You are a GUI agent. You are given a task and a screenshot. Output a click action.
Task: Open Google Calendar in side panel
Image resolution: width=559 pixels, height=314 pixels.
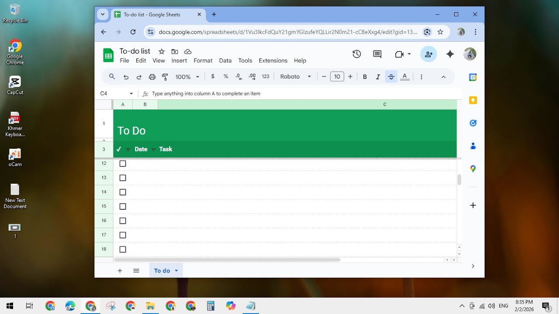[x=473, y=77]
